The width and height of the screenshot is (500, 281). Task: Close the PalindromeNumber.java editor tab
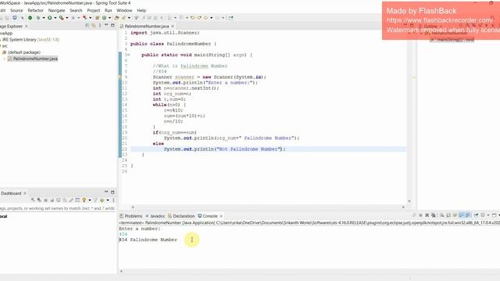(173, 26)
